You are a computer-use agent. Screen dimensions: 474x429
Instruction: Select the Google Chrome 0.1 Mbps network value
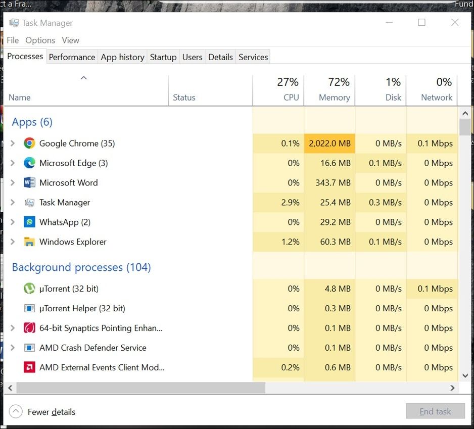[x=432, y=144]
